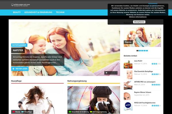Click the ENTERTAINMENT category tag on slider
This screenshot has height=114, width=172.
click(x=19, y=45)
